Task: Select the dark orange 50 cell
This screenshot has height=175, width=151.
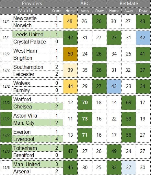Action: click(x=70, y=54)
